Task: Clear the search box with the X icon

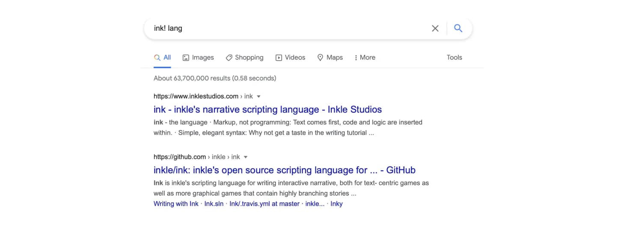Action: pos(435,28)
